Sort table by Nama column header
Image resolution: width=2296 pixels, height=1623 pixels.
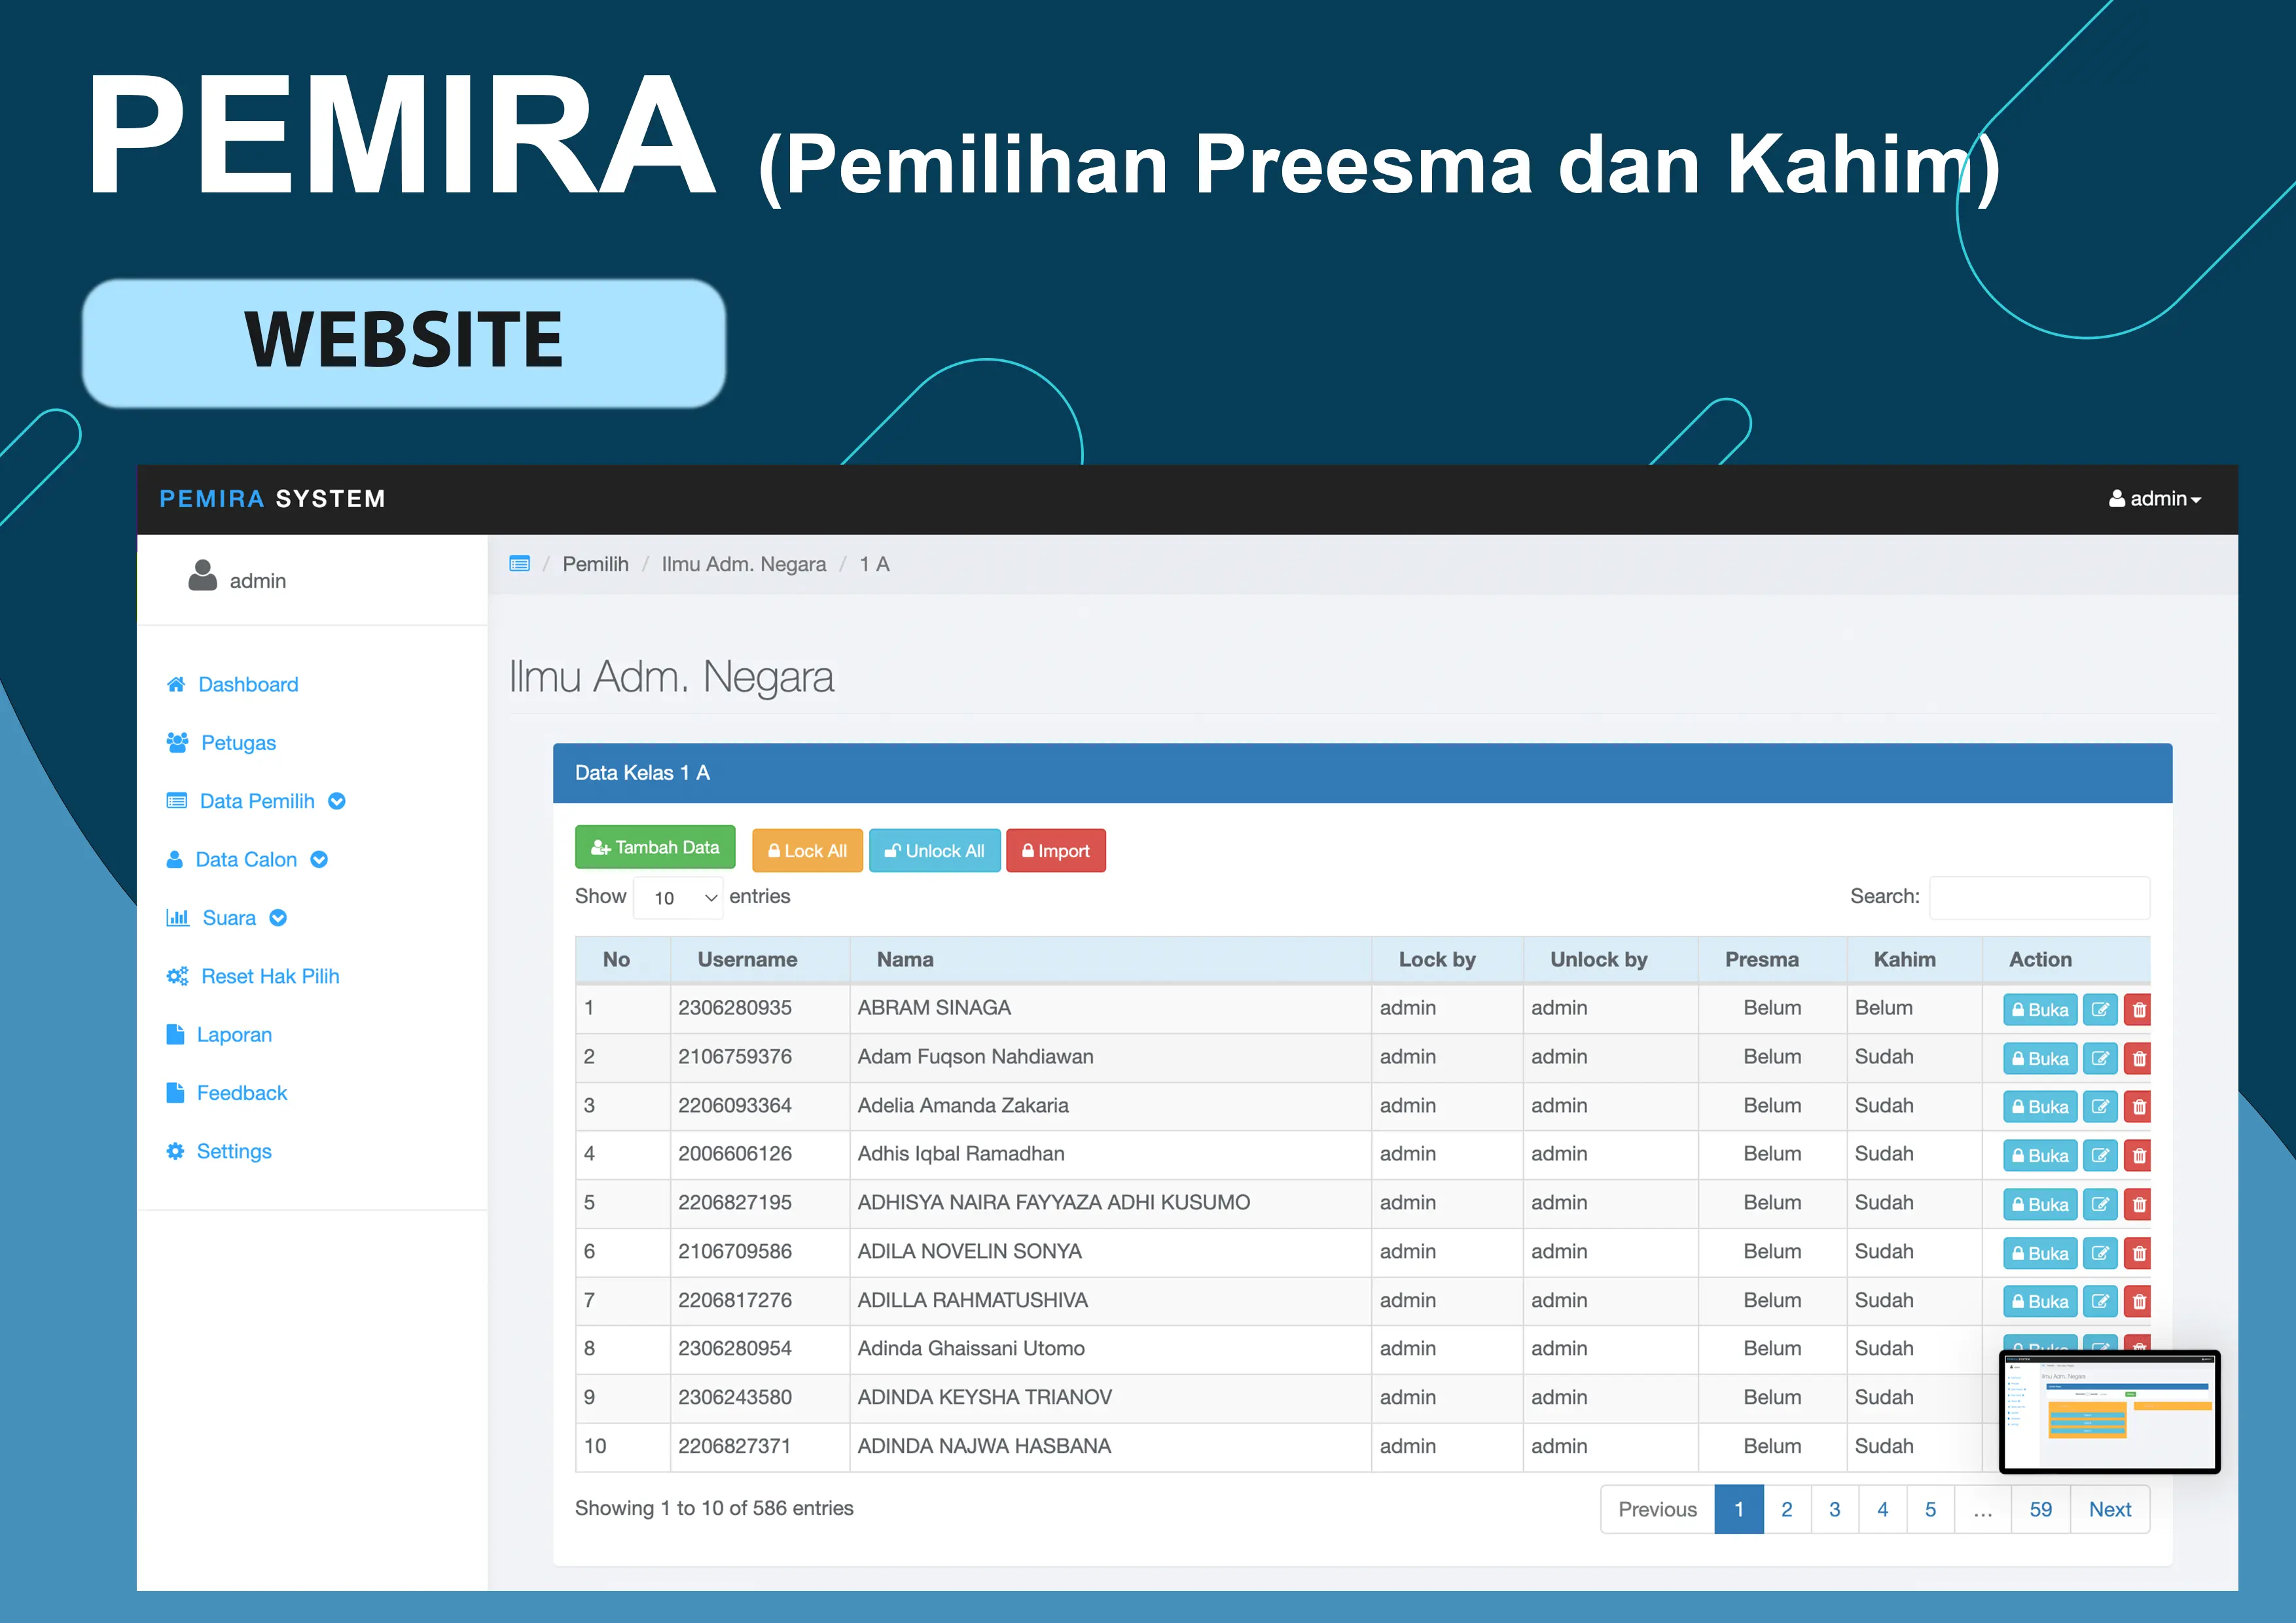[1110, 959]
